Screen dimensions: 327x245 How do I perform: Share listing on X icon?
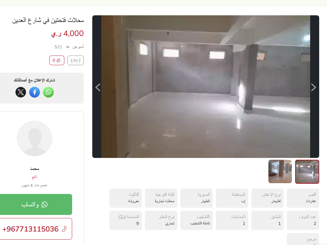pyautogui.click(x=21, y=92)
